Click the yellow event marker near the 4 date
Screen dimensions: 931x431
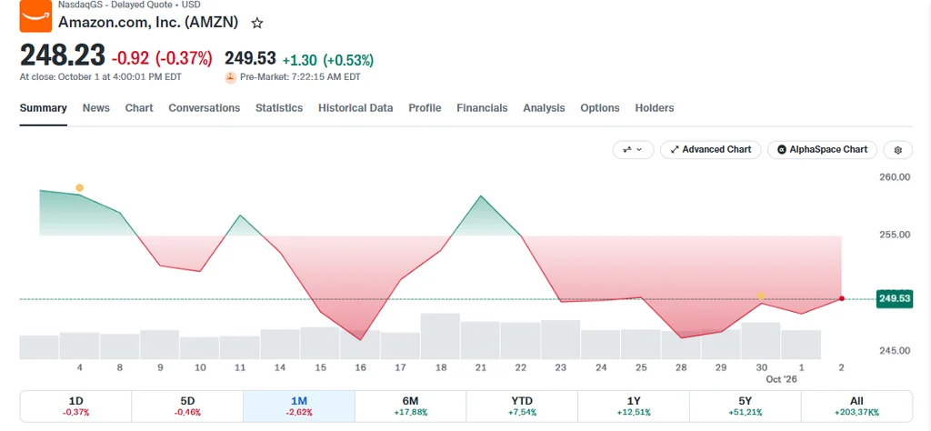[80, 187]
